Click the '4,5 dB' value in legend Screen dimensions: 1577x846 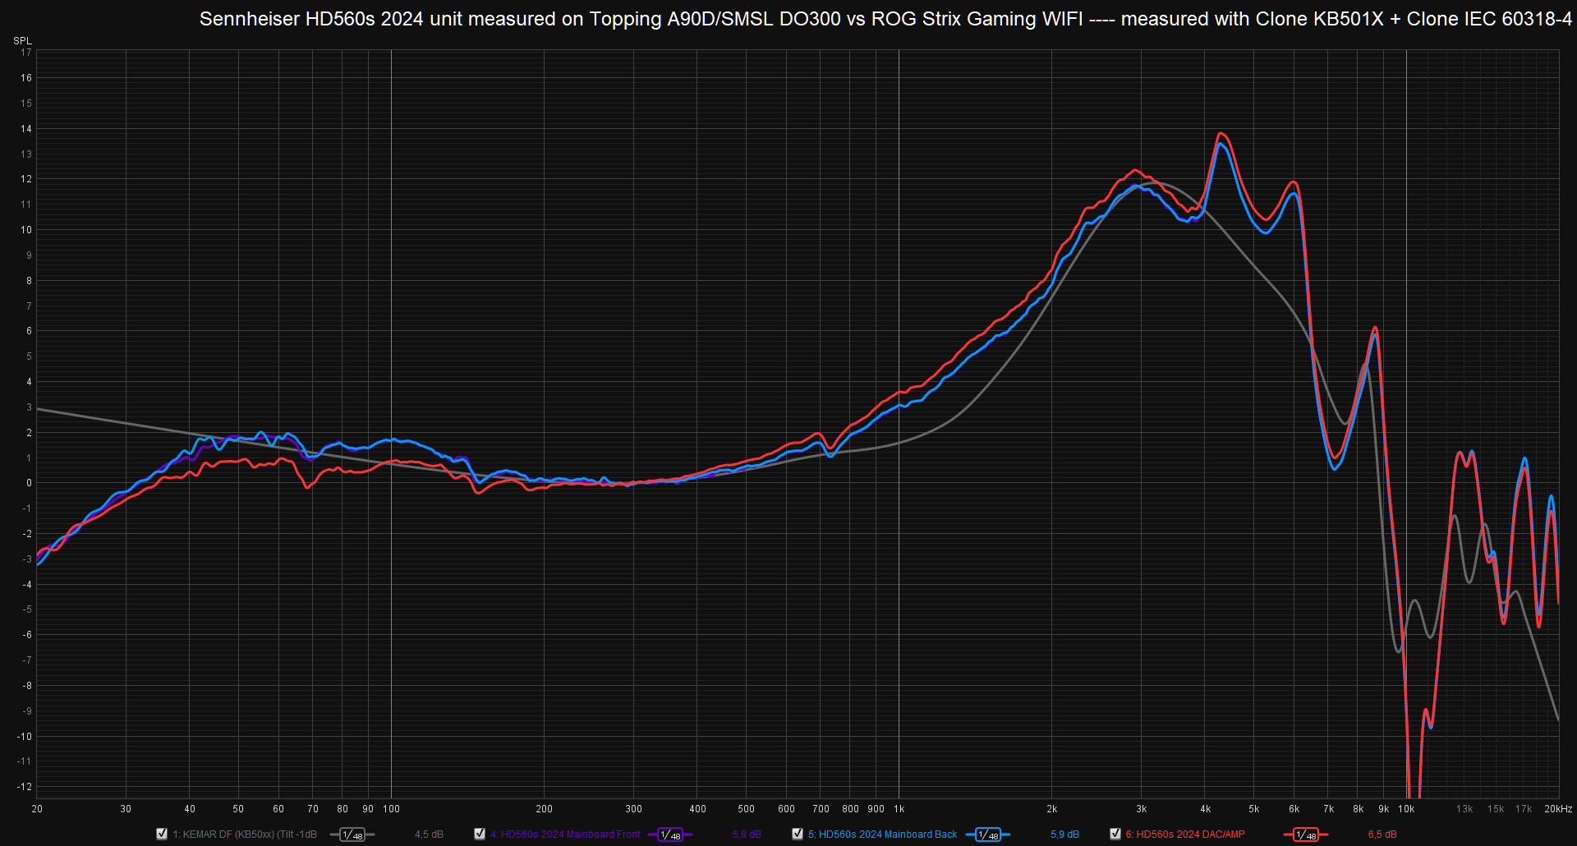click(429, 835)
